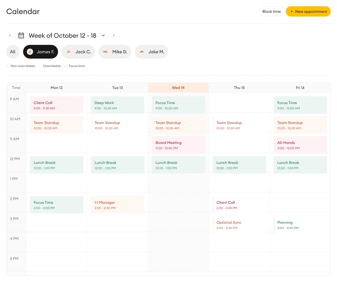Click the Time column header
This screenshot has width=337, height=282.
(16, 88)
